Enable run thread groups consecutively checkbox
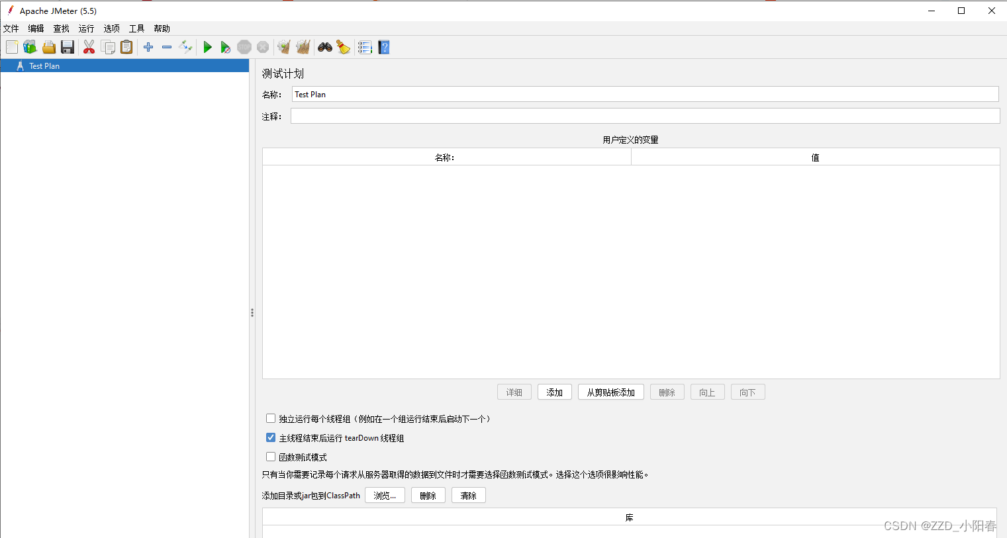Viewport: 1007px width, 538px height. (271, 418)
